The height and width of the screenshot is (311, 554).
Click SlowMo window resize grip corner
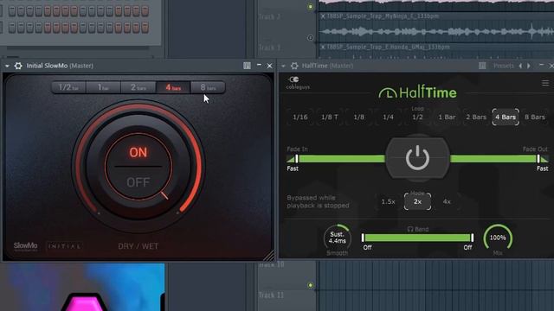coord(269,256)
